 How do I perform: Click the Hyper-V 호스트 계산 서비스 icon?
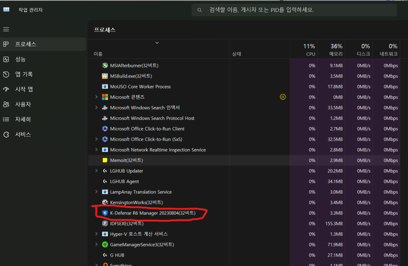click(x=105, y=234)
